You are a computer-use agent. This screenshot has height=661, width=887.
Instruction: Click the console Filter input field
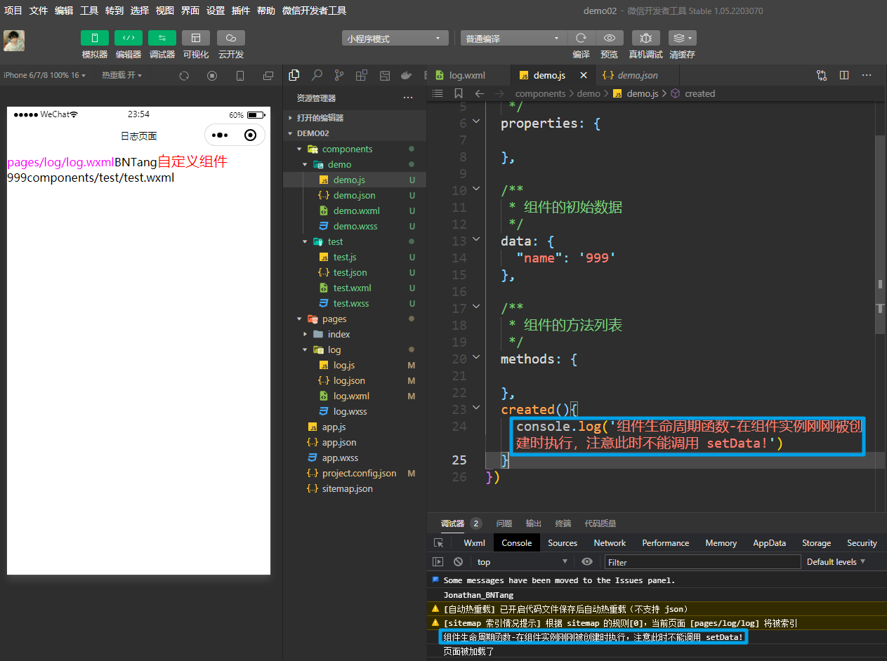(702, 562)
